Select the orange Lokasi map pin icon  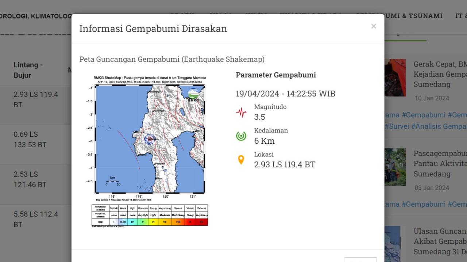pos(241,160)
